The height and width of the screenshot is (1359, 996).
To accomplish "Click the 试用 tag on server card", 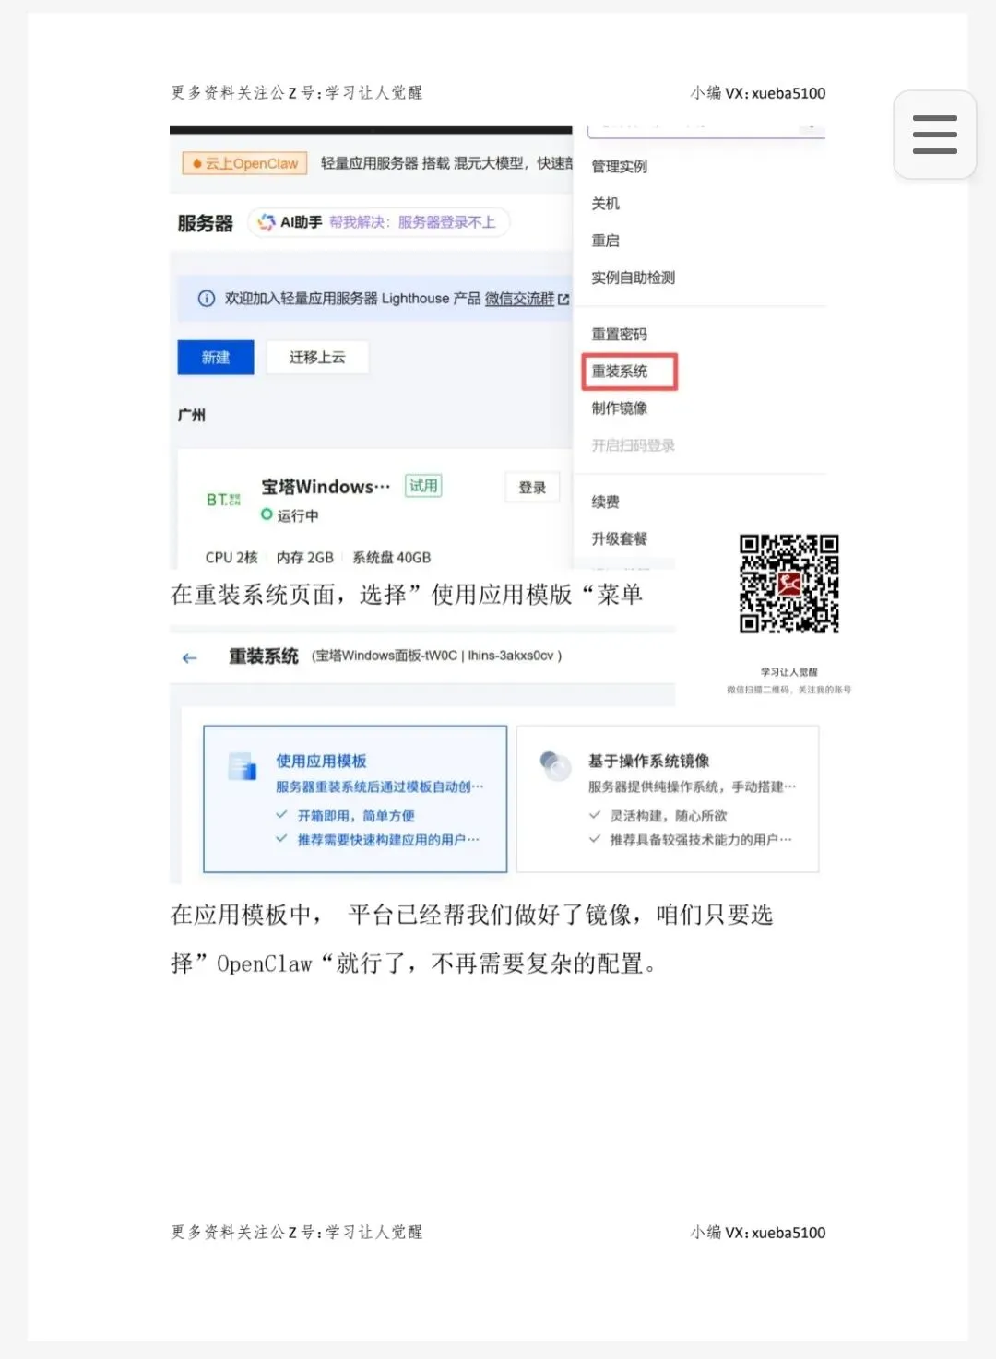I will click(423, 486).
